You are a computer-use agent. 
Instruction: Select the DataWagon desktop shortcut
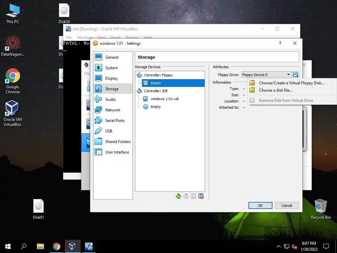pos(13,46)
